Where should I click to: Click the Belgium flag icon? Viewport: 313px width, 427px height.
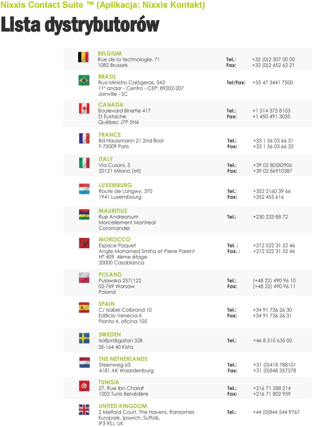pyautogui.click(x=83, y=57)
